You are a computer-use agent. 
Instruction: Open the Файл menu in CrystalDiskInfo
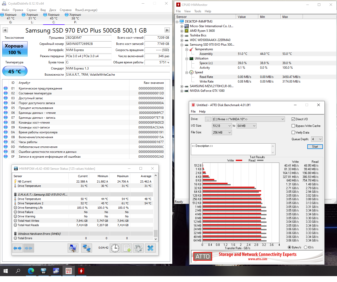5,10
